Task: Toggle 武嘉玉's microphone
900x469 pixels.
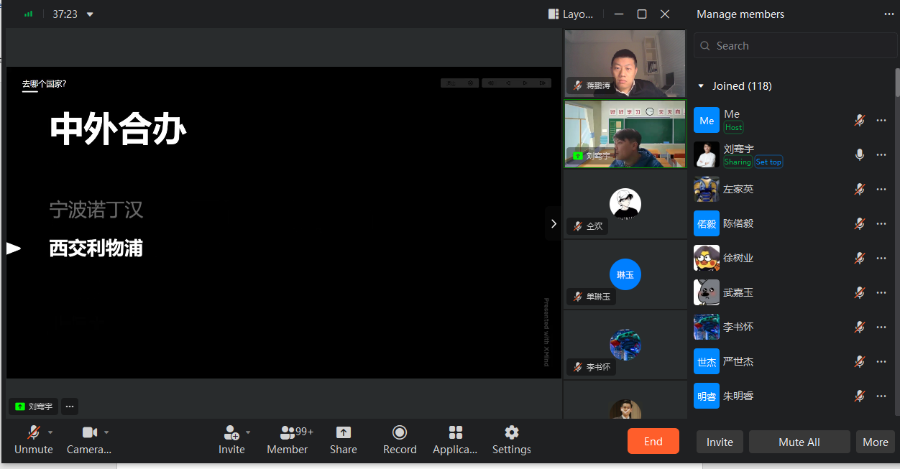Action: coord(859,292)
